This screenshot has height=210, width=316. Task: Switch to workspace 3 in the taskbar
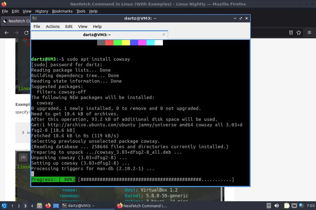[x=25, y=206]
